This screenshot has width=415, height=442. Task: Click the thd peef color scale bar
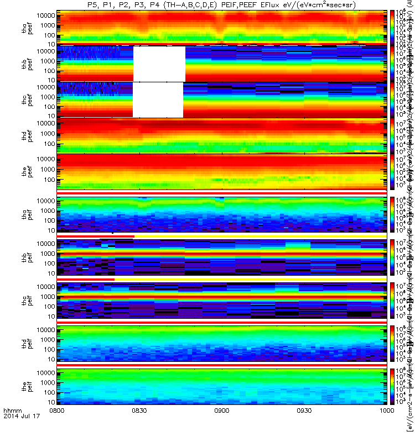point(392,136)
